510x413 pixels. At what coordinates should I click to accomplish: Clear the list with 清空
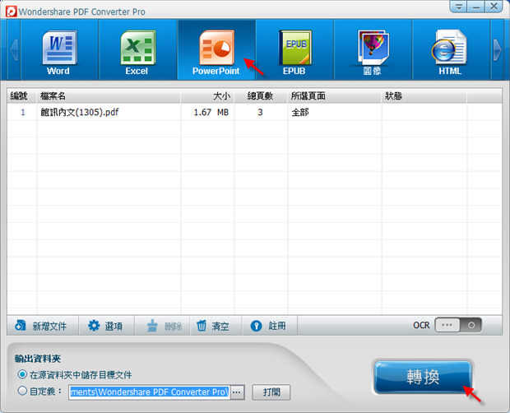pos(216,326)
